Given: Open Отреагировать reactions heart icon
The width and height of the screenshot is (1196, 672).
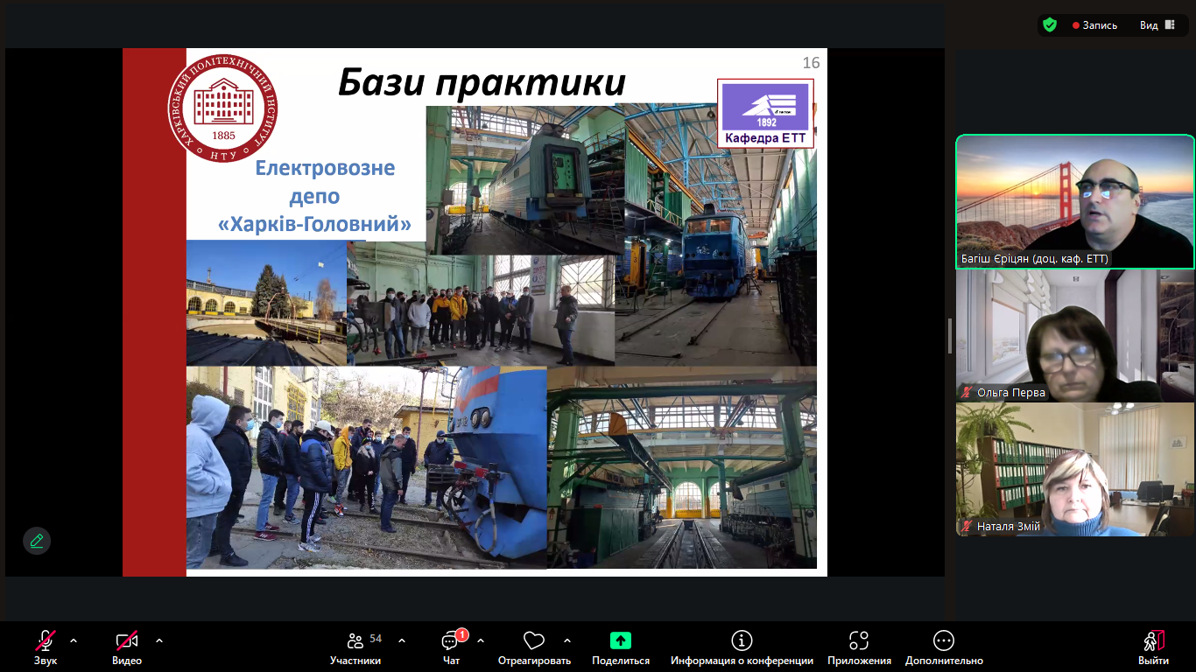Looking at the screenshot, I should [x=534, y=640].
